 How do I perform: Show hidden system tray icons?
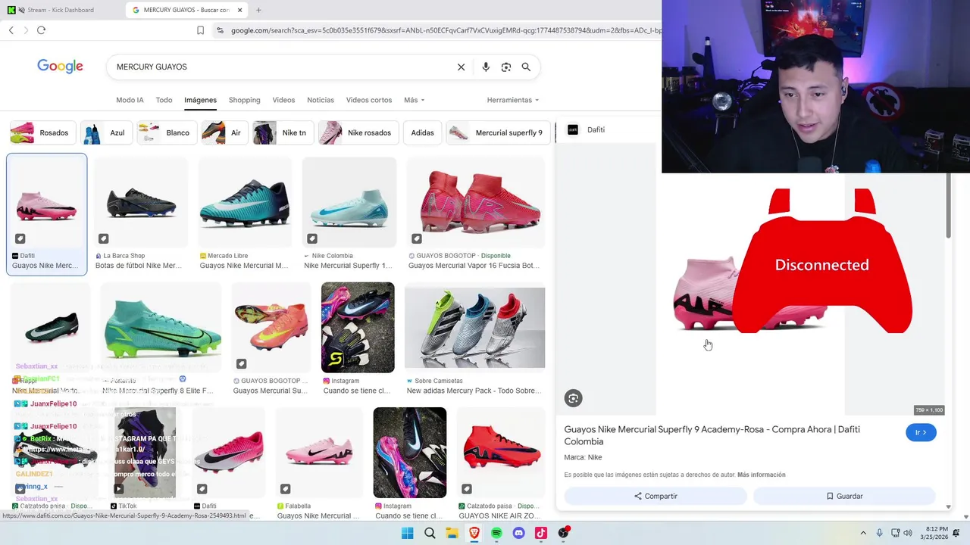pos(863,533)
